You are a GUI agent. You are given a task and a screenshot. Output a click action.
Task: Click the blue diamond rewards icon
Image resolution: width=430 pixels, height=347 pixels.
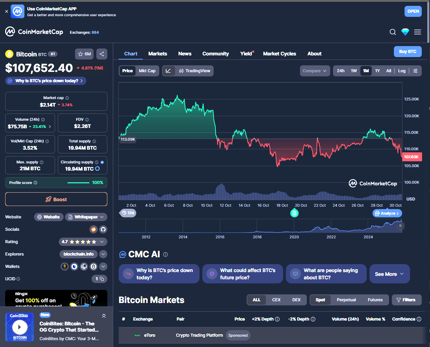click(x=405, y=32)
